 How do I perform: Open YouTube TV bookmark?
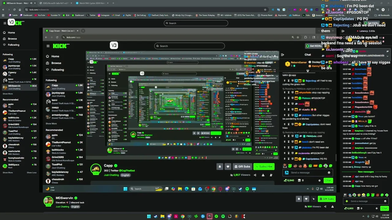pyautogui.click(x=54, y=15)
